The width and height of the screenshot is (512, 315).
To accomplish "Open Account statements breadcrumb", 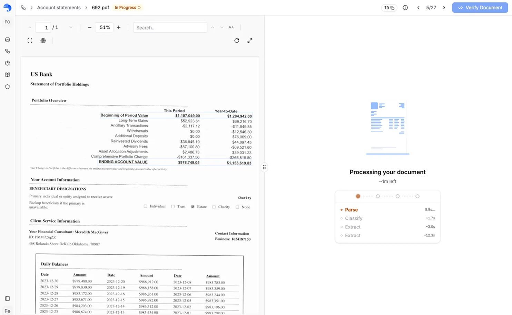I will click(59, 8).
